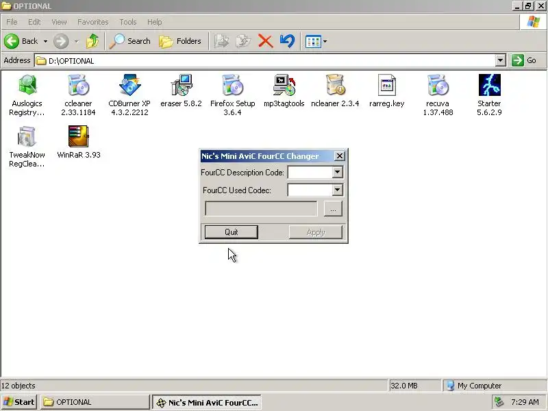Switch to OPTIONAL taskbar button
Image resolution: width=548 pixels, height=411 pixels.
(95, 402)
